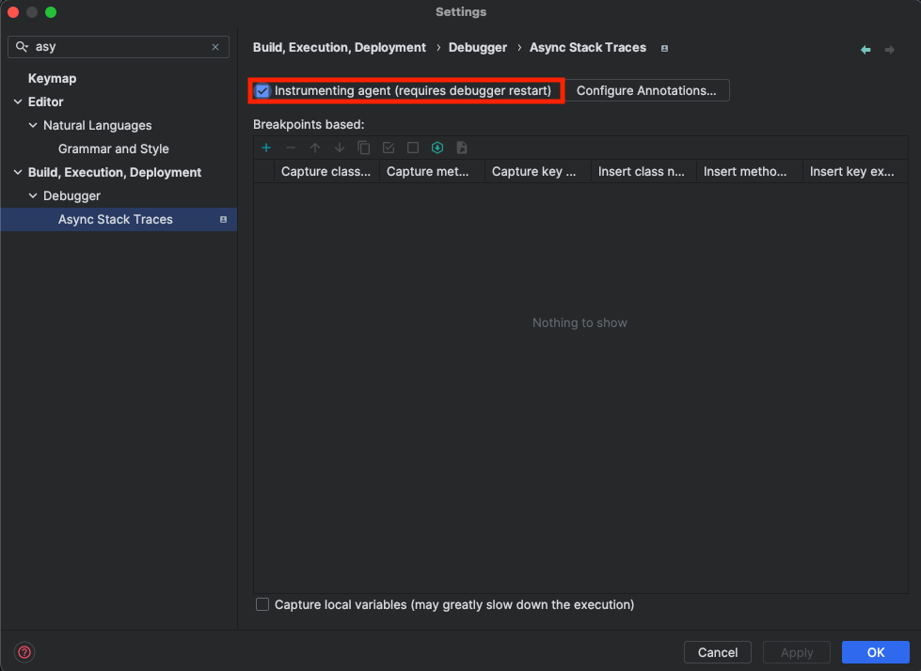Click the magnifier search history icon
This screenshot has width=921, height=671.
click(x=22, y=46)
